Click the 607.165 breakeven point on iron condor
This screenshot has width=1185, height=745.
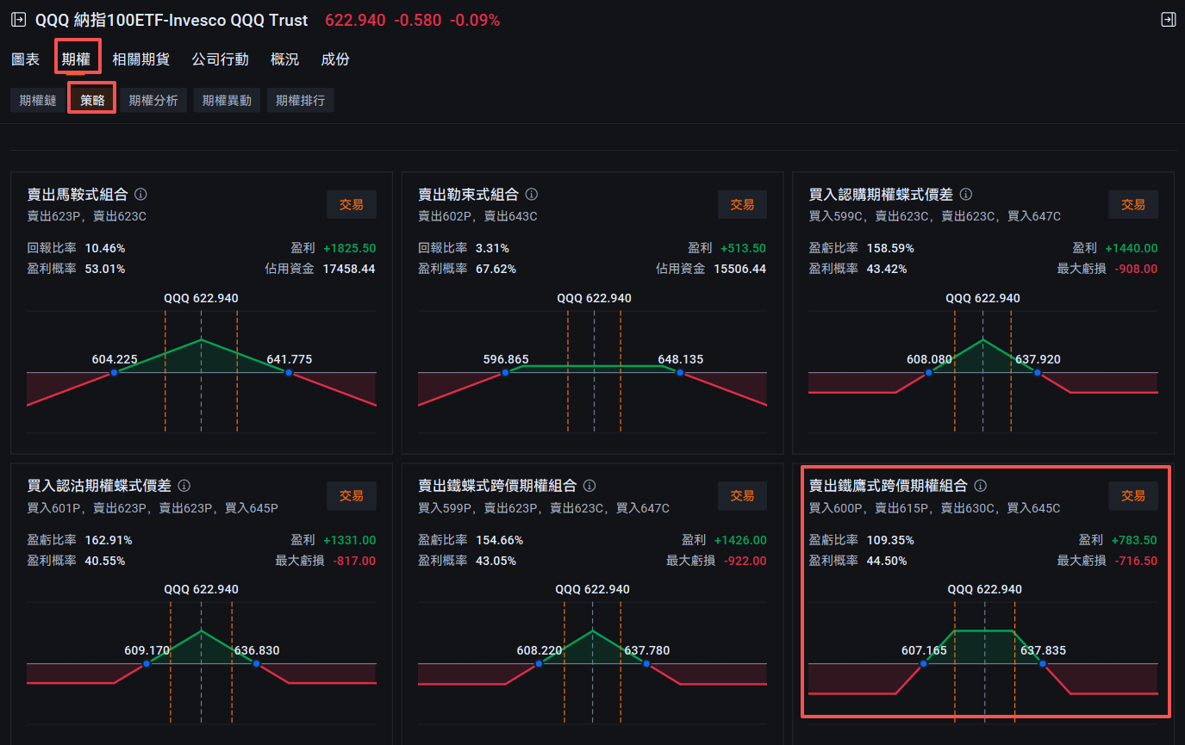[924, 664]
